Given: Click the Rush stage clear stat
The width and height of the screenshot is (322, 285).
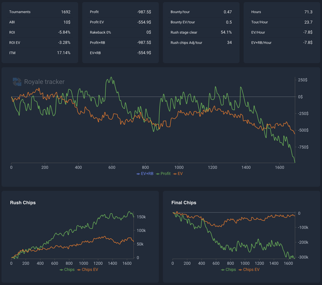Looking at the screenshot, I should click(x=201, y=33).
